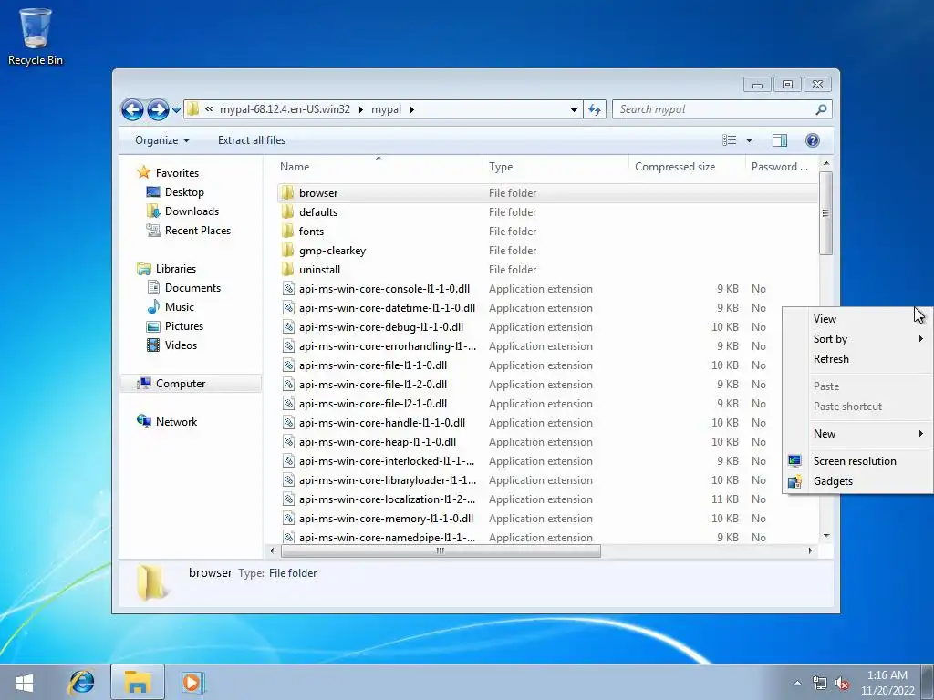
Task: Click the mypal-68.12.4.en-US.win32 breadcrumb segment
Action: click(285, 109)
